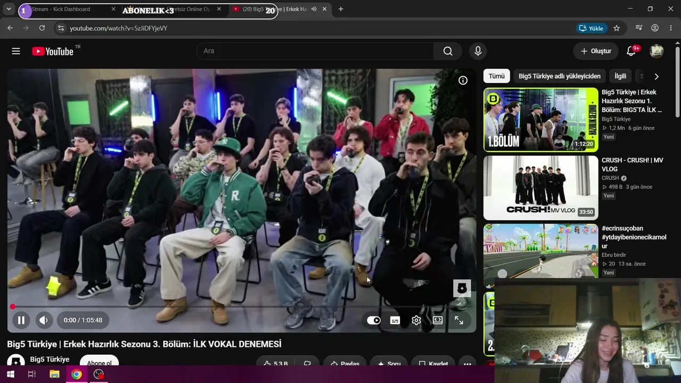Viewport: 681px width, 383px height.
Task: Bookmark this page with the star
Action: pos(617,28)
